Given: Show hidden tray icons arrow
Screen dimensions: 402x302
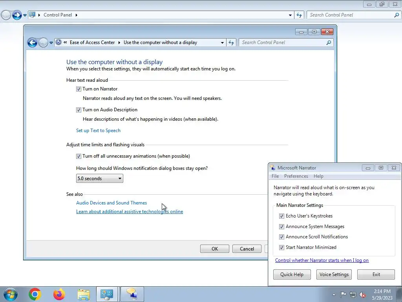Looking at the screenshot, I should click(334, 295).
